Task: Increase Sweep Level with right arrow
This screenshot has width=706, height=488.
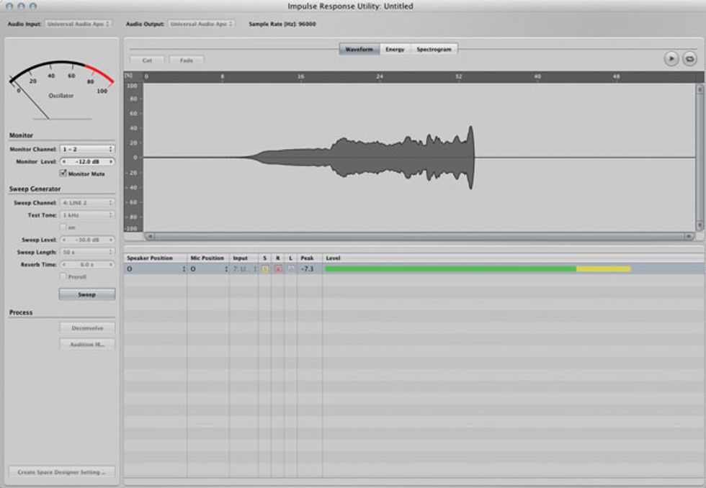Action: pyautogui.click(x=111, y=240)
